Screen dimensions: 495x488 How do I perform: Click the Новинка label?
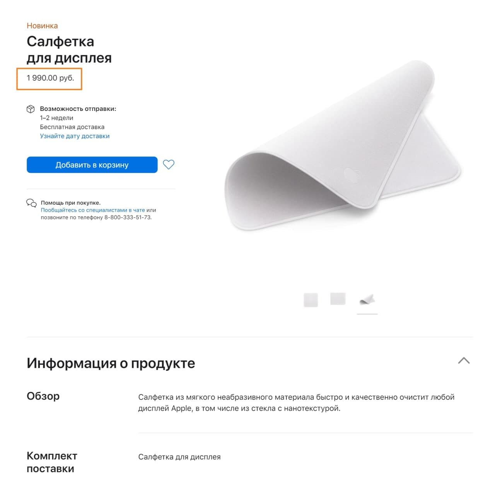click(42, 26)
